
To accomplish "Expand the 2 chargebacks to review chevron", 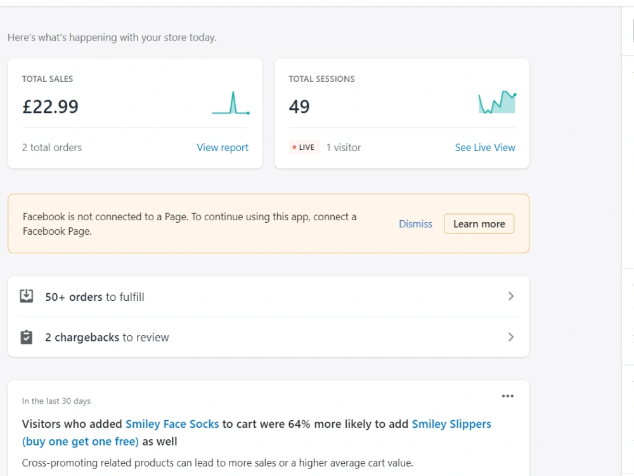I will (x=510, y=337).
